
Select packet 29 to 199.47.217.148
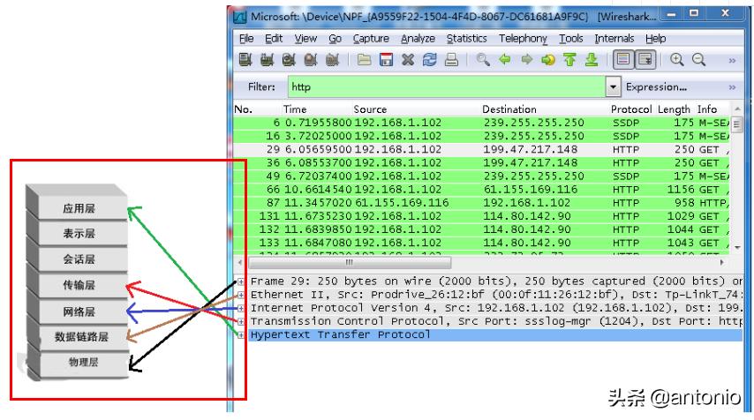(482, 149)
